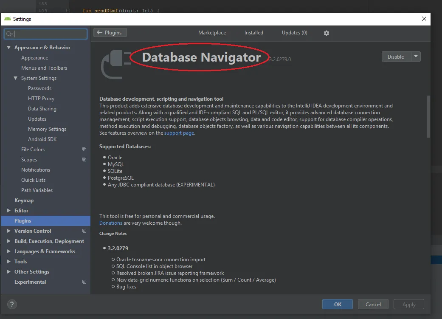
Task: Collapse the Appearance & Behavior section
Action: pyautogui.click(x=9, y=48)
